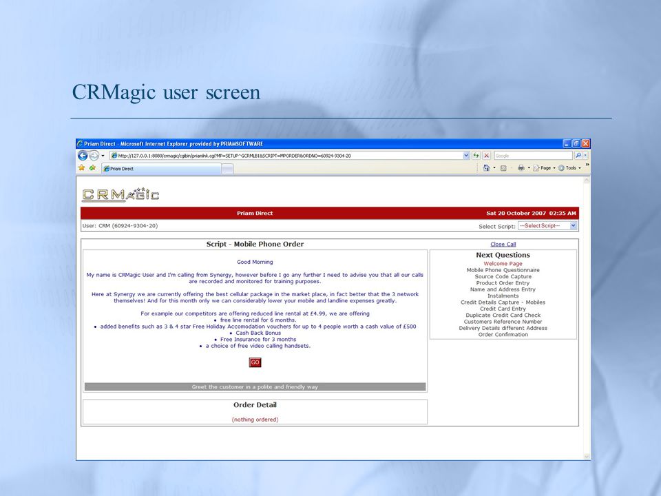Select Credit Details Capture - Mobiles
Image resolution: width=661 pixels, height=496 pixels.
pyautogui.click(x=503, y=302)
